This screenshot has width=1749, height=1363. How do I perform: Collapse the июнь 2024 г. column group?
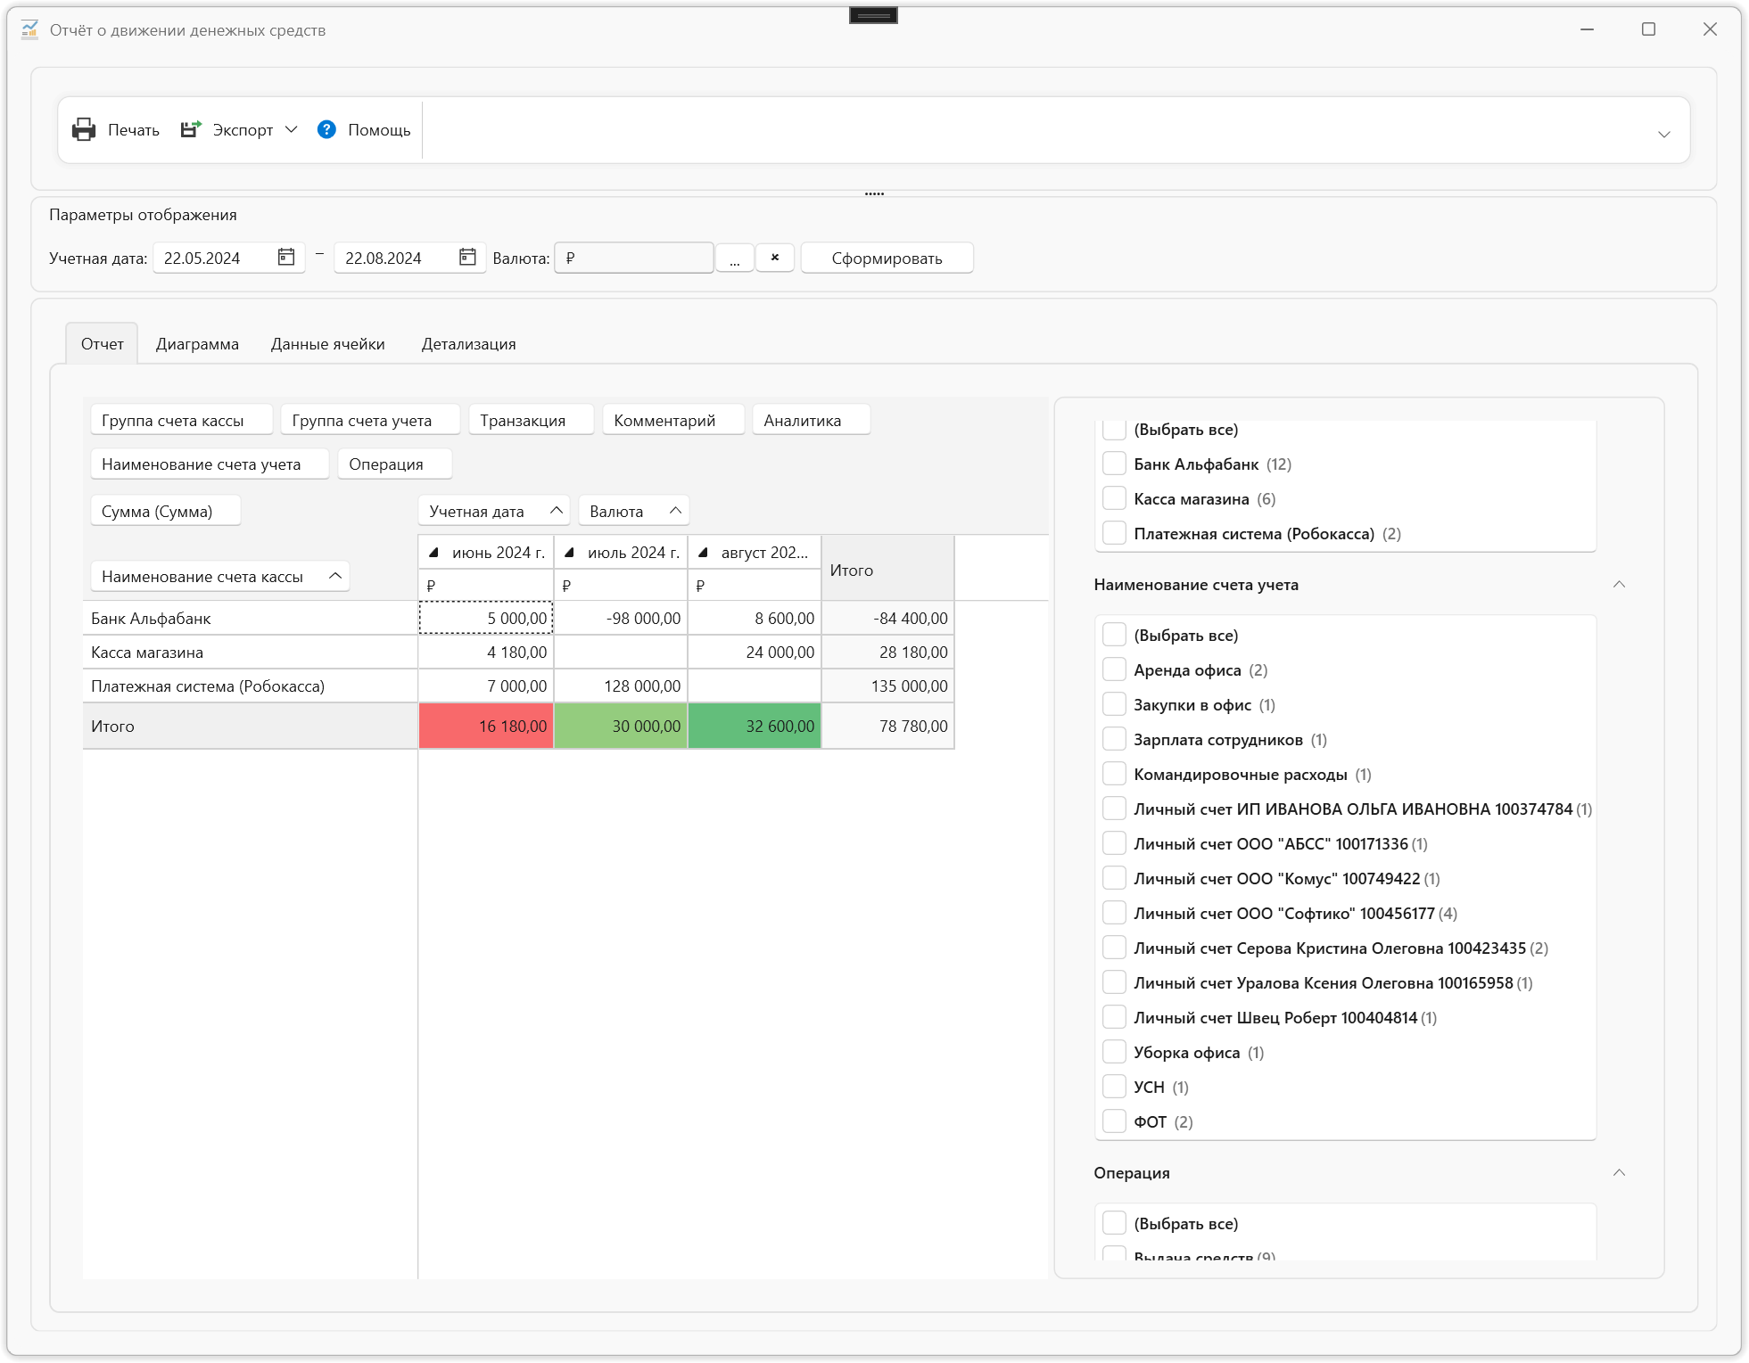click(x=433, y=553)
